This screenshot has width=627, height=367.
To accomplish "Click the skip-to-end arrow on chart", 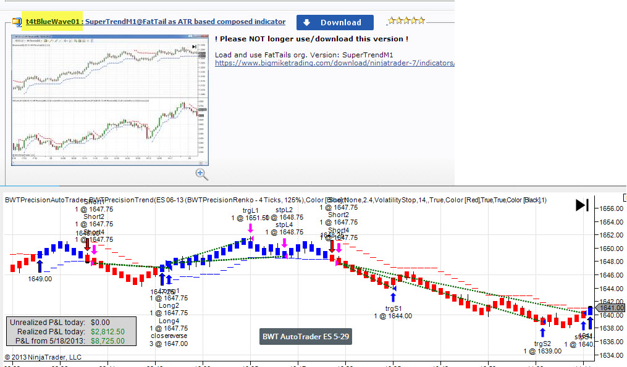I will coord(582,205).
